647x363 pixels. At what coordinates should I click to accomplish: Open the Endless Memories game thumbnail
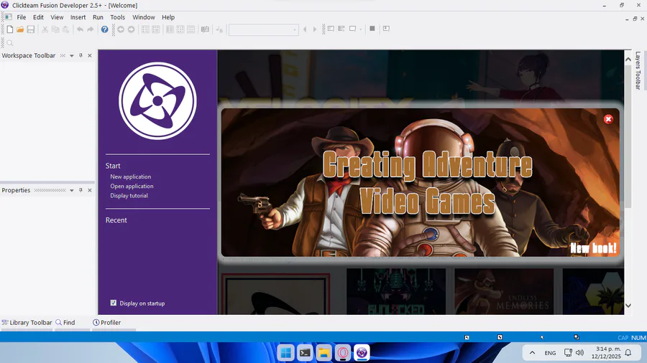504,291
